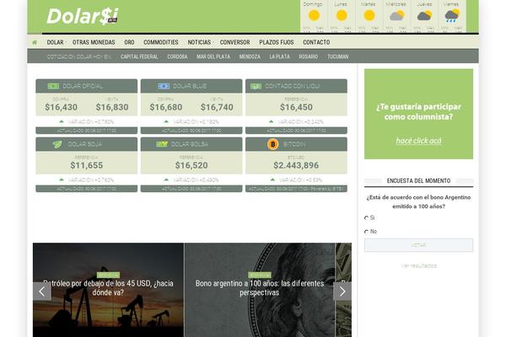Click Dolar Soja value $11,655
The image size is (506, 337).
tap(87, 165)
